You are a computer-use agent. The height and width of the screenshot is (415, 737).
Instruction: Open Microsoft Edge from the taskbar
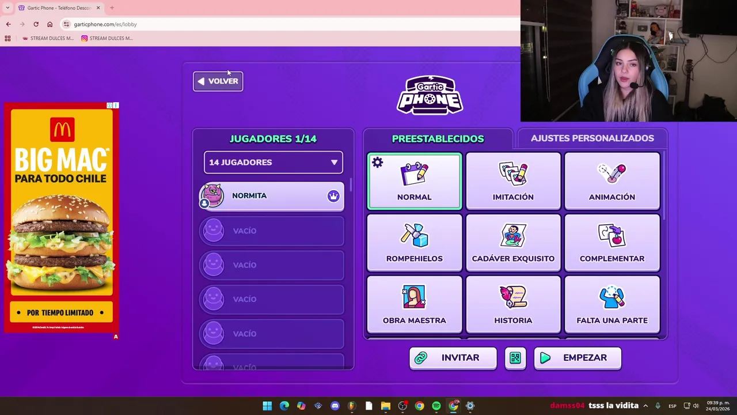point(284,406)
